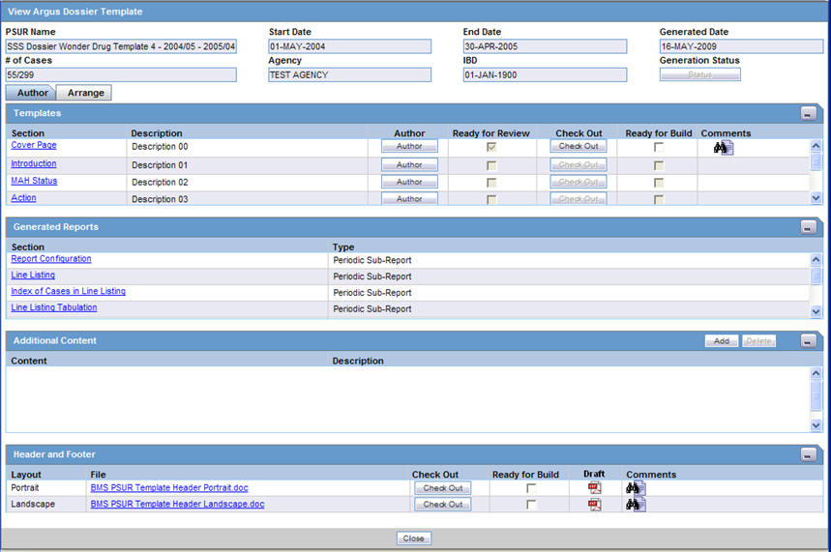
Task: Toggle Ready for Review for Action
Action: (x=491, y=200)
